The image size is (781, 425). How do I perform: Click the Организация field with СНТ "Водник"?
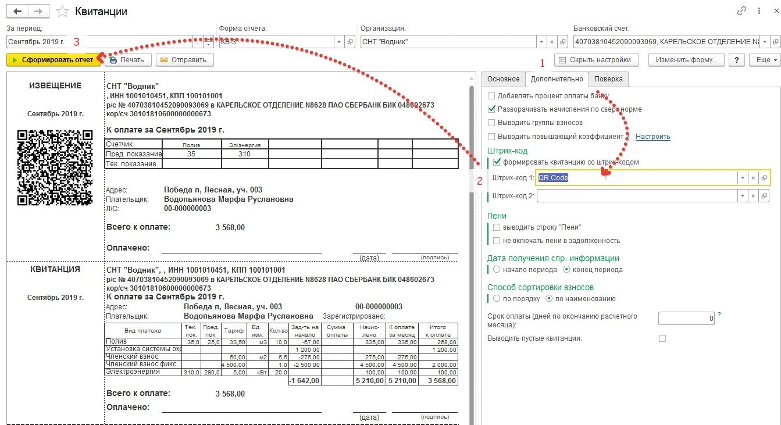click(x=448, y=42)
